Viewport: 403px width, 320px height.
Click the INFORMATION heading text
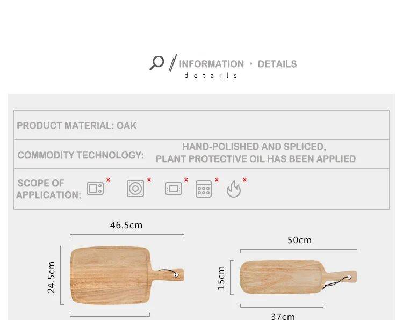(x=212, y=64)
